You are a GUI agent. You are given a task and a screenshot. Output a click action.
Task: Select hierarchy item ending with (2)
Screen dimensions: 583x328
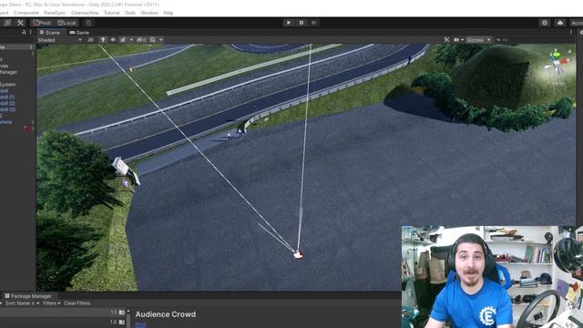tap(7, 103)
